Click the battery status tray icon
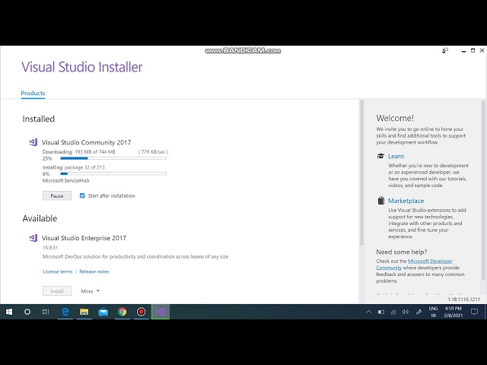Screen dimensions: 487x365 click(x=381, y=312)
